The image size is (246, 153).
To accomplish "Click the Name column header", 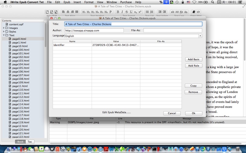I will coord(72,41).
